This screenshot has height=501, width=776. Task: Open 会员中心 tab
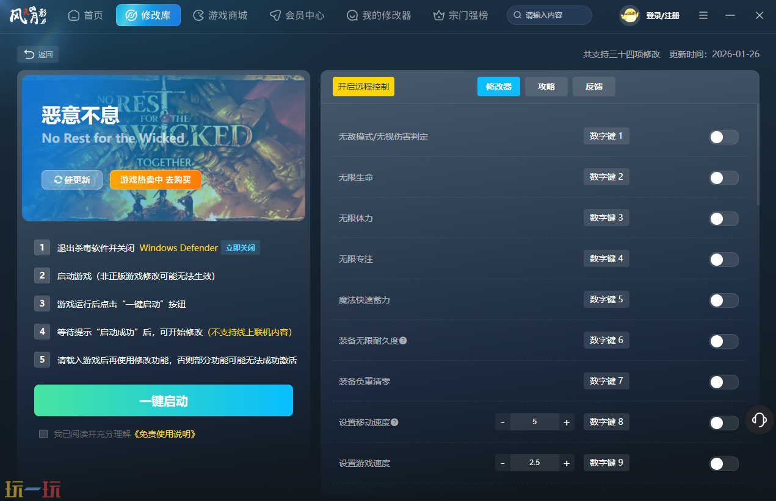coord(297,15)
